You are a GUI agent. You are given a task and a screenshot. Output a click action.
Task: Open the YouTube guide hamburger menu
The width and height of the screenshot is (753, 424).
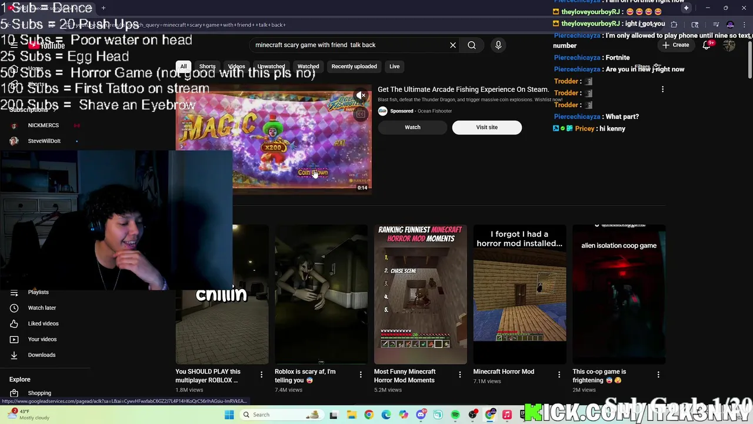coord(14,45)
